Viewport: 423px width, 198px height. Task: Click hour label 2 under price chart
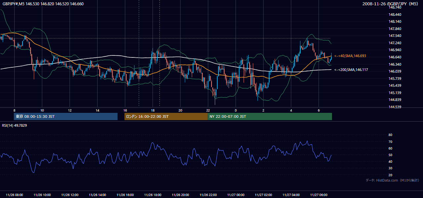[x=263, y=110]
